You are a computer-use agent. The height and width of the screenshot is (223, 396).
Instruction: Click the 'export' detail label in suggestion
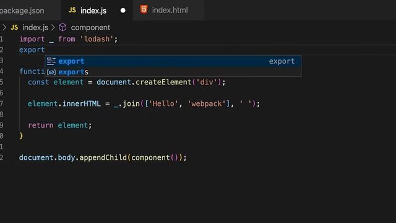(x=282, y=61)
